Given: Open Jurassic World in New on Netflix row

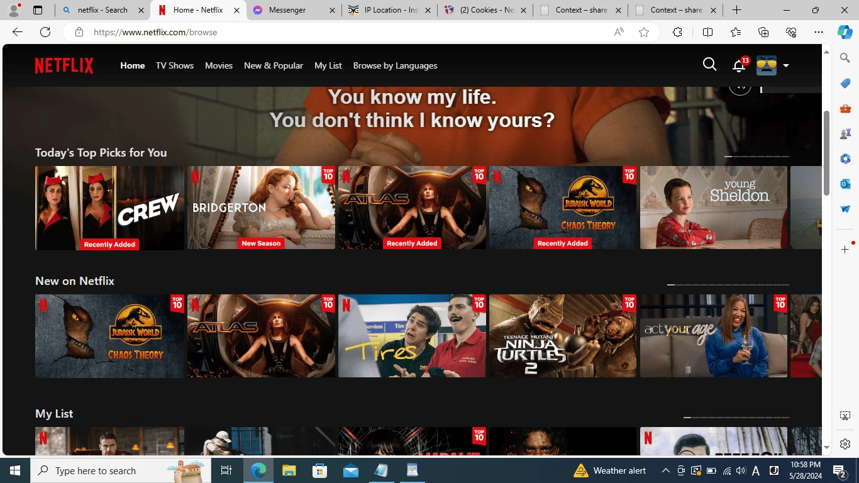Looking at the screenshot, I should point(109,336).
